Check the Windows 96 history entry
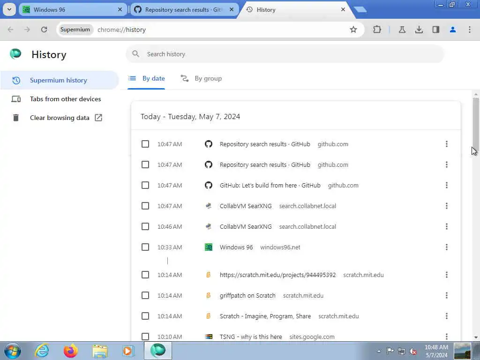This screenshot has height=360, width=480. [145, 247]
